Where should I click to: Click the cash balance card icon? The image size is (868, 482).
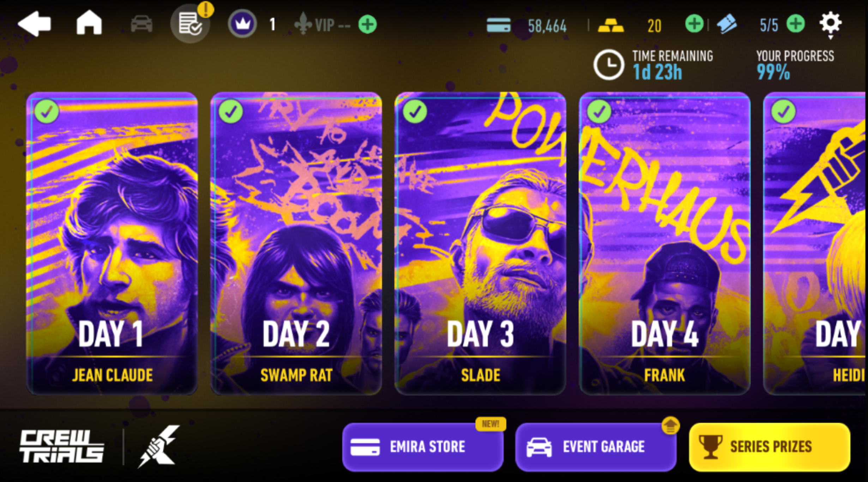coord(498,25)
